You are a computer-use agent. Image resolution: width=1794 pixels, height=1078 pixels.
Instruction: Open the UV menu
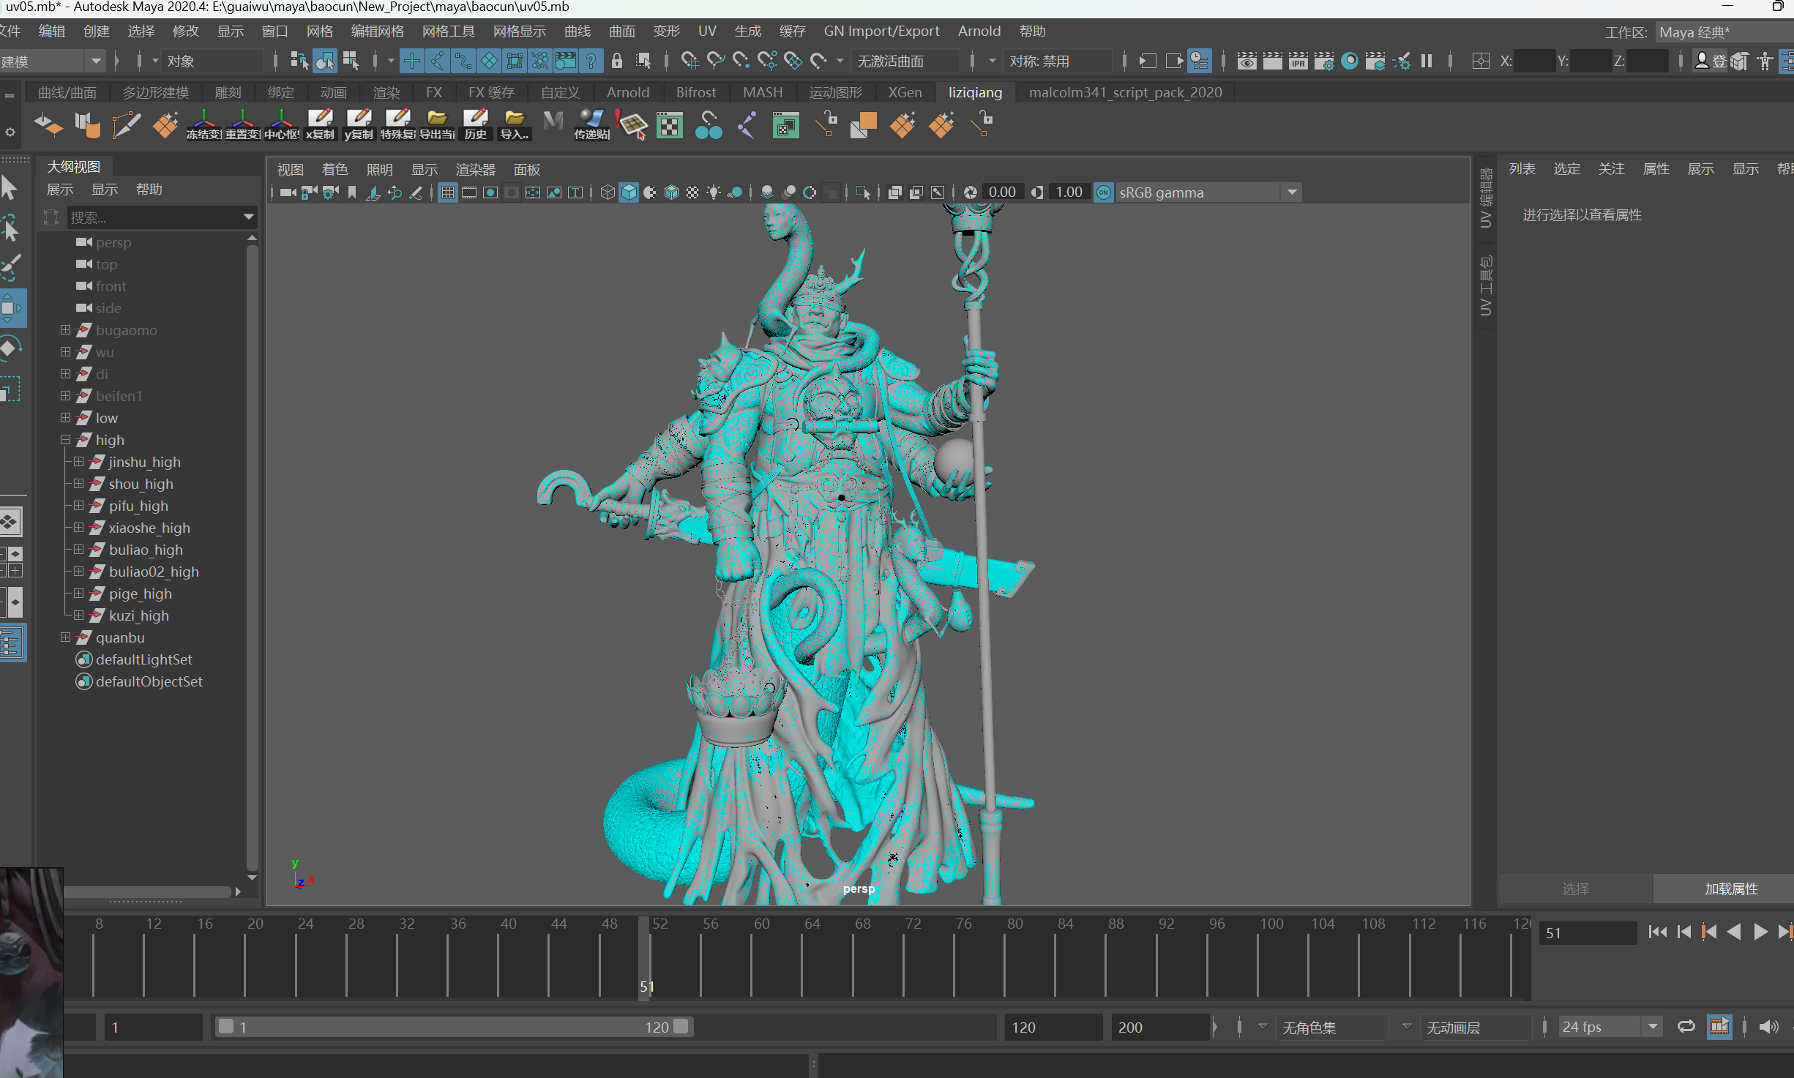pyautogui.click(x=706, y=31)
